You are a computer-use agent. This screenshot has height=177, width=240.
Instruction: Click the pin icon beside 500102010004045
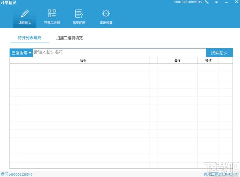(207, 2)
